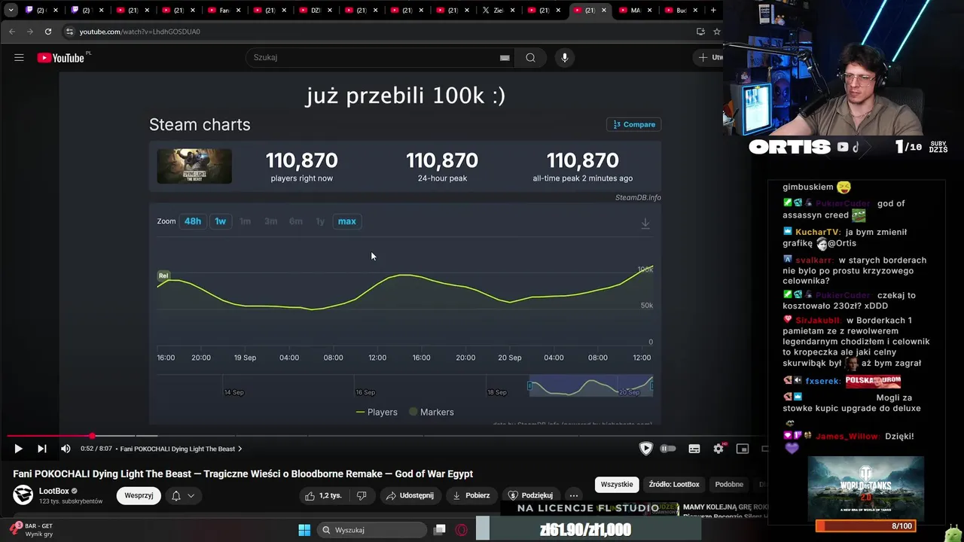Click the youtube.com address bar URL
964x542 pixels.
pyautogui.click(x=140, y=32)
